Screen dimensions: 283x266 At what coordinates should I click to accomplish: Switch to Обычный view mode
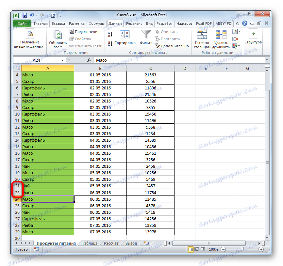point(191,249)
